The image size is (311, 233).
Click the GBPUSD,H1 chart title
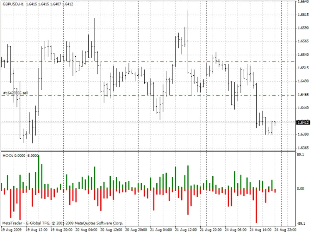[x=12, y=4]
